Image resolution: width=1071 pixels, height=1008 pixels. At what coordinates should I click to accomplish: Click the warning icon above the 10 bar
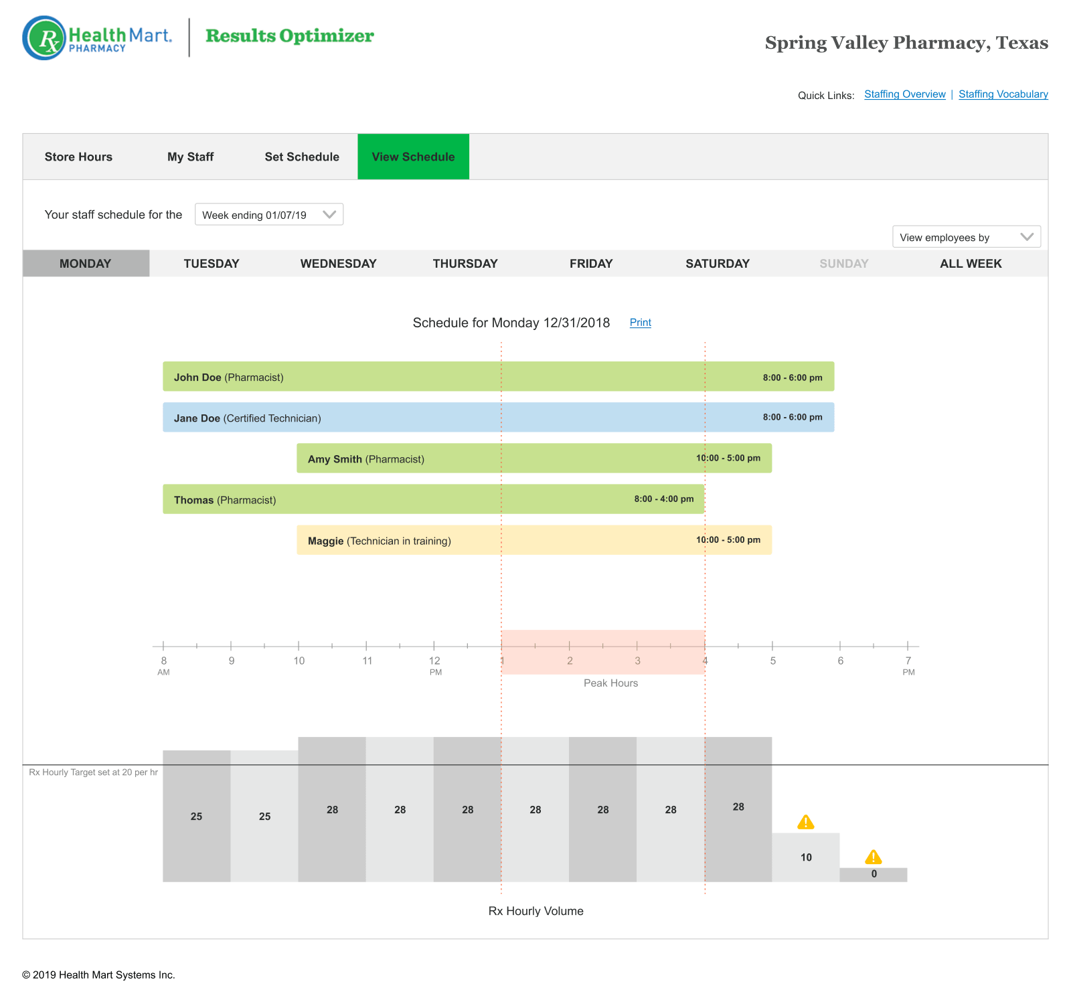(806, 822)
